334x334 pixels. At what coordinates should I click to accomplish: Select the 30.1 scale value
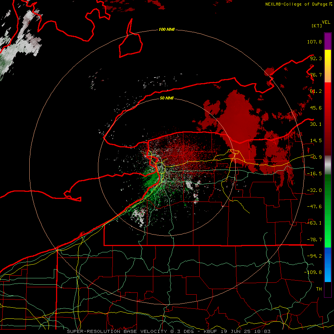pos(316,124)
